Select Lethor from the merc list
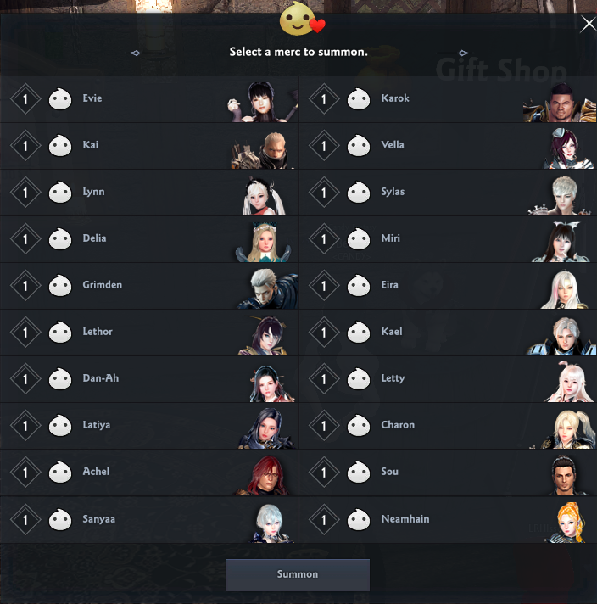This screenshot has width=597, height=604. point(149,333)
